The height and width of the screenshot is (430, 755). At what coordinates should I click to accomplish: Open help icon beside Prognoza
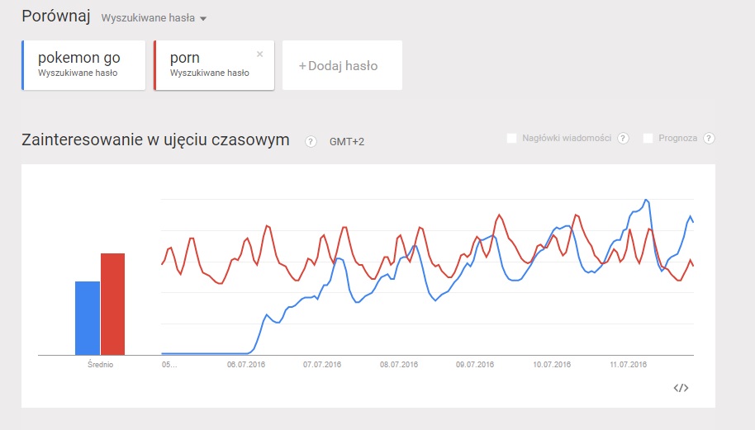click(709, 139)
